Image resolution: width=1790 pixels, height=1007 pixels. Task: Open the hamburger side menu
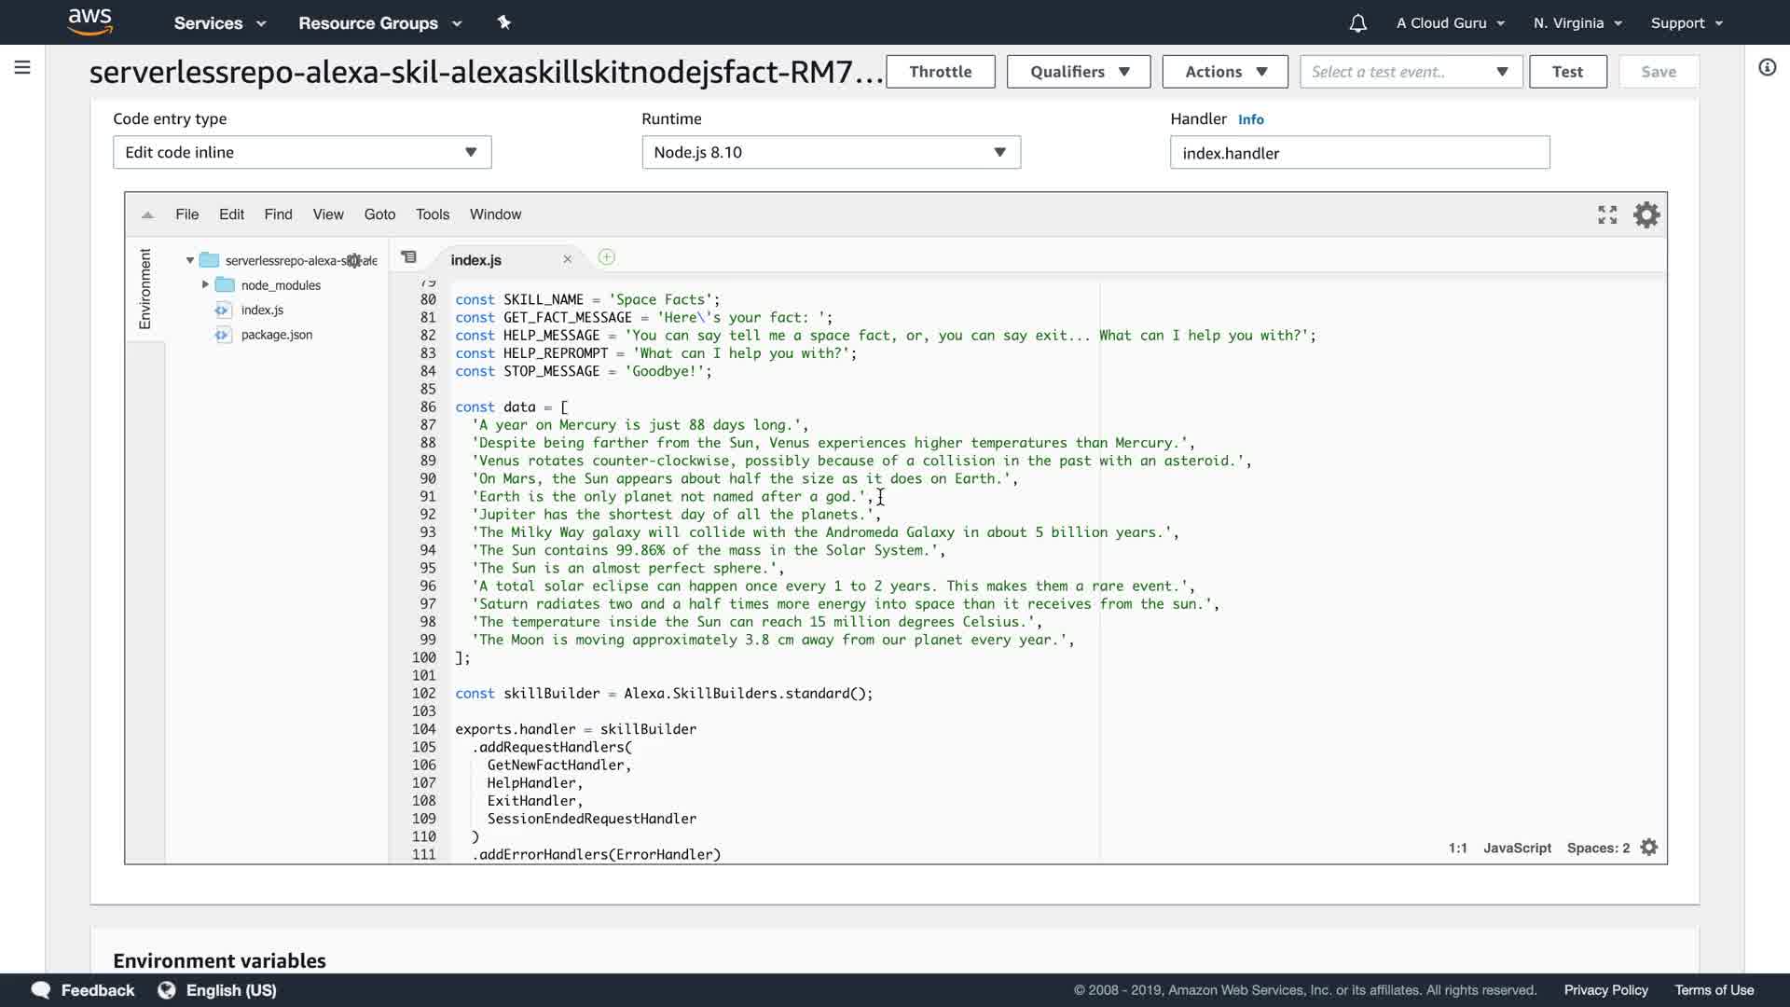[22, 67]
